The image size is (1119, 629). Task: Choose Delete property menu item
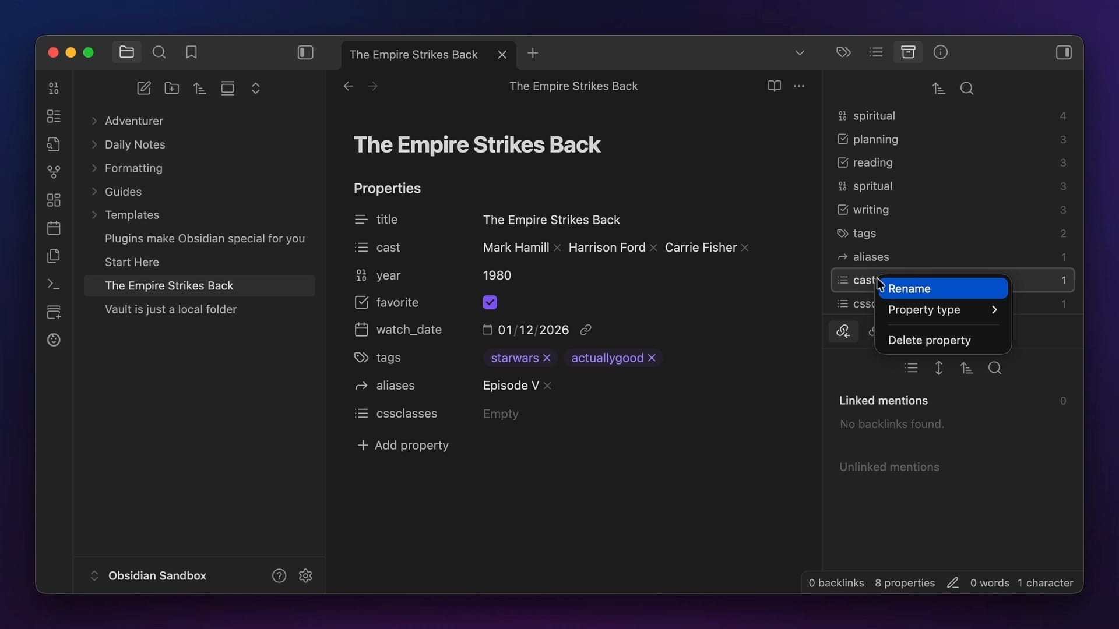pyautogui.click(x=930, y=340)
